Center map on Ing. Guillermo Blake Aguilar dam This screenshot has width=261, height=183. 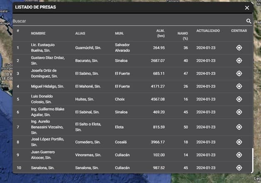pyautogui.click(x=239, y=112)
